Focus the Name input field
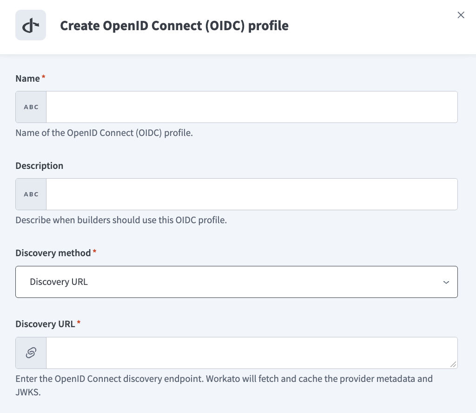The image size is (476, 413). 251,107
